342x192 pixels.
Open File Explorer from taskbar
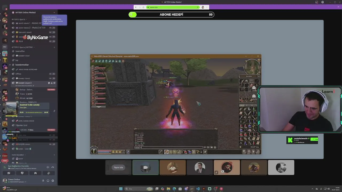click(x=168, y=189)
